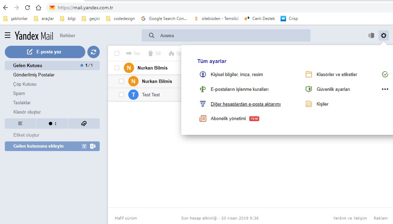The image size is (393, 224).
Task: Open the Taslaklar folder
Action: tap(22, 103)
